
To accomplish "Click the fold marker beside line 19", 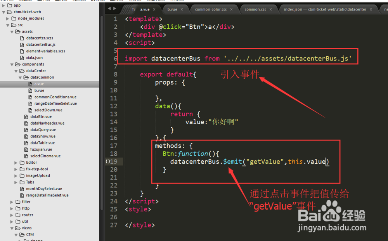I will (107, 161).
